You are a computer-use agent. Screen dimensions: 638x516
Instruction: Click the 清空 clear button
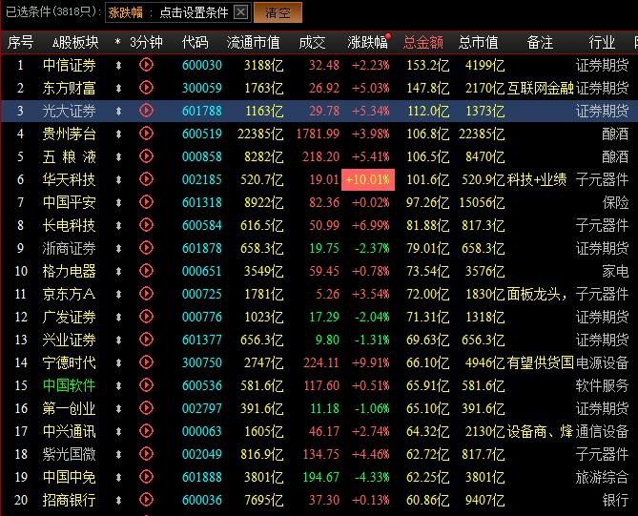(x=278, y=12)
